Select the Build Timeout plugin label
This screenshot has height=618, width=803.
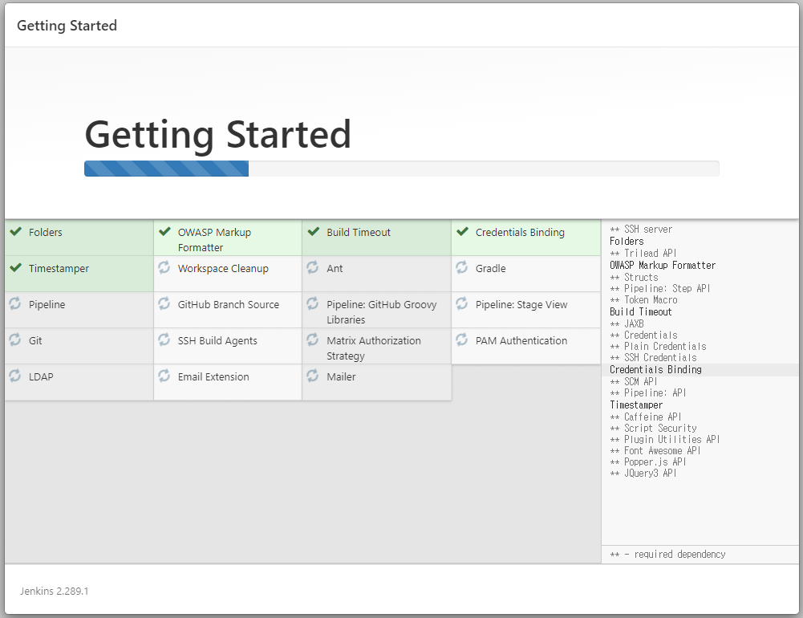pos(359,233)
